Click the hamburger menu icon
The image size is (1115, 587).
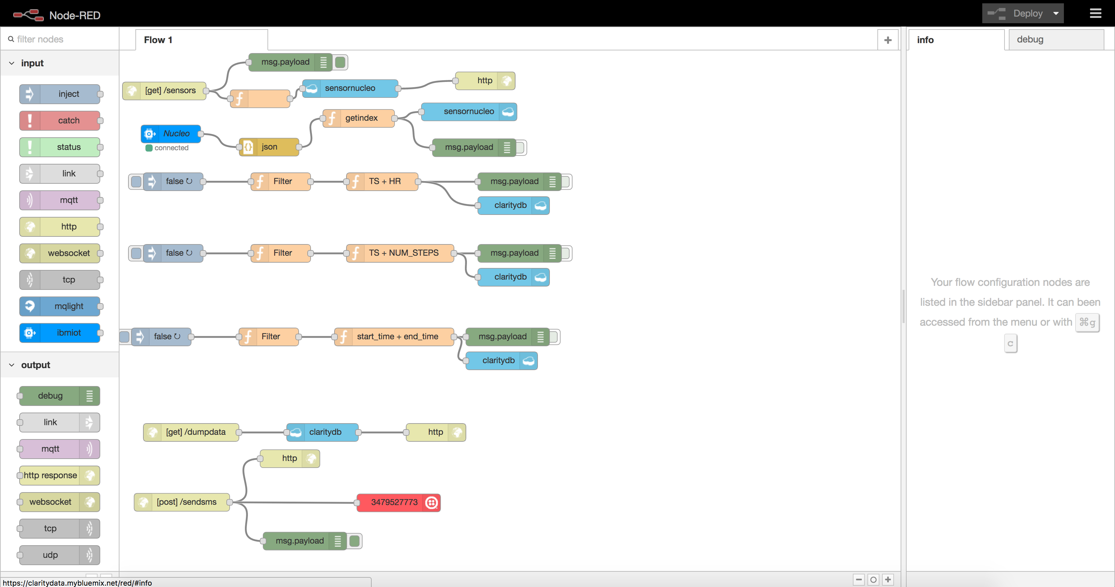[1095, 13]
